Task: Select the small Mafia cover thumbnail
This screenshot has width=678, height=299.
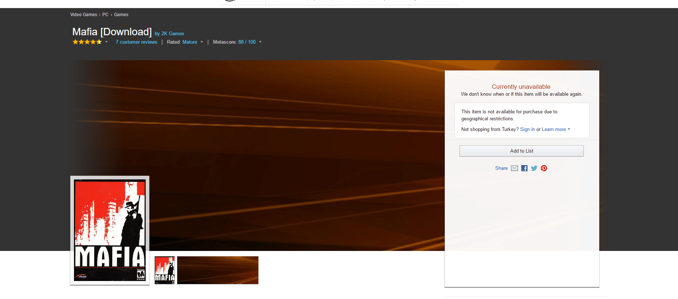Action: [x=165, y=270]
